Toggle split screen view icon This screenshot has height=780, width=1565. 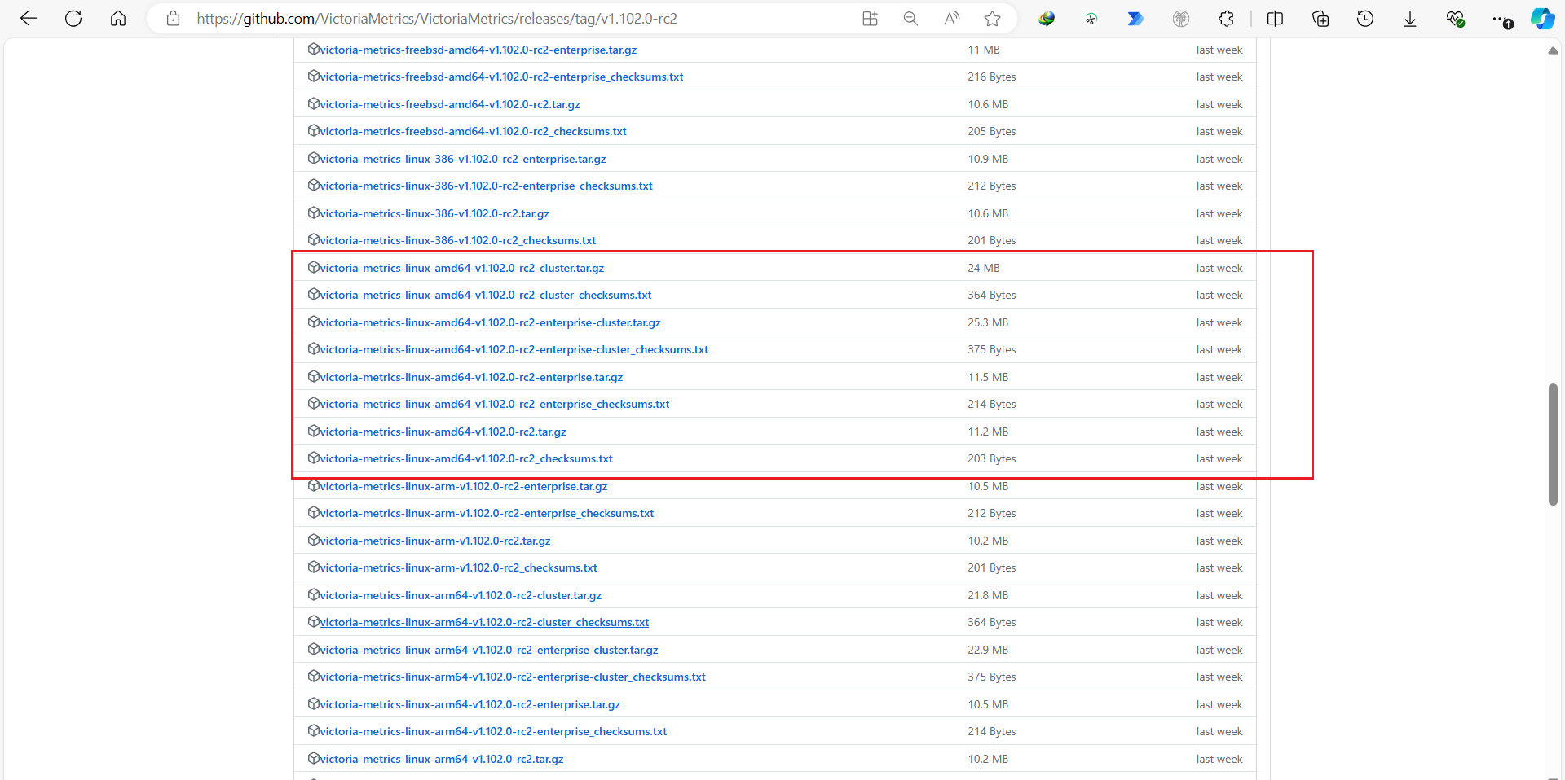pos(1275,19)
